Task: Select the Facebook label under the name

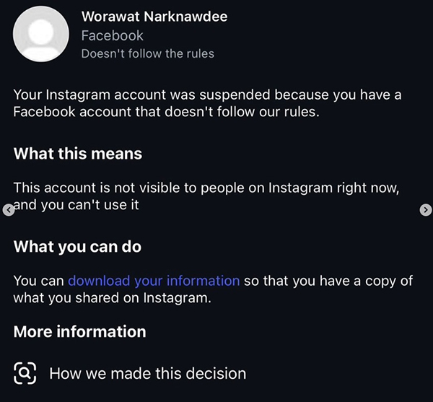Action: point(112,35)
